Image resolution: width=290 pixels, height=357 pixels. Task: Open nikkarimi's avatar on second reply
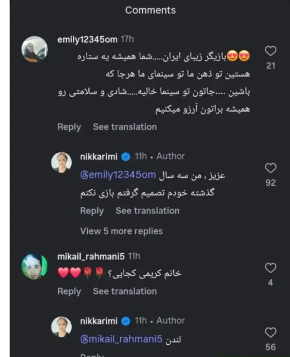61,327
